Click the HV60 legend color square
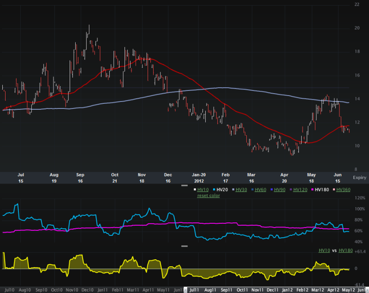 click(253, 190)
